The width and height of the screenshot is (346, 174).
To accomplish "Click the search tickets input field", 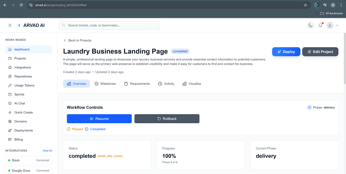I will coord(110,25).
